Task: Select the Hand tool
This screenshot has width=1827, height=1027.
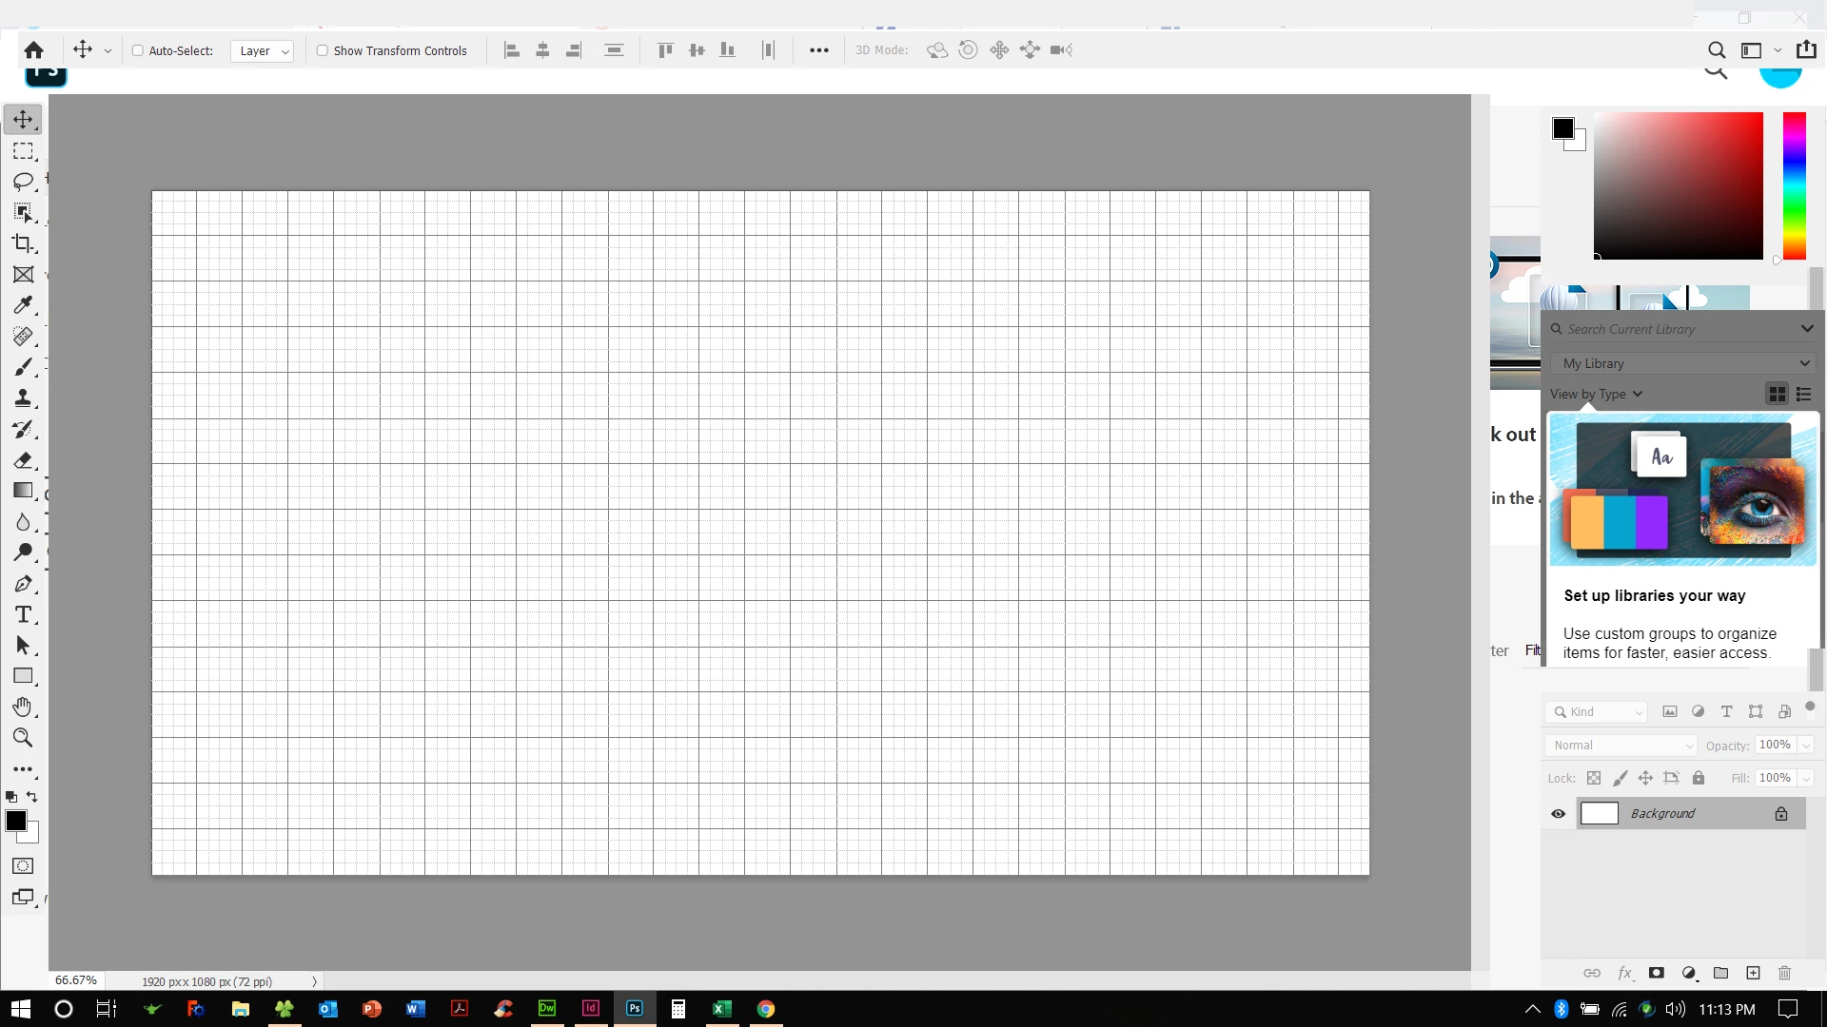Action: (23, 707)
